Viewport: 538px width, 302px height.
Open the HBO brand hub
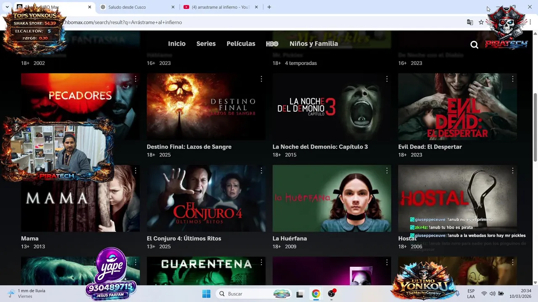pyautogui.click(x=272, y=44)
